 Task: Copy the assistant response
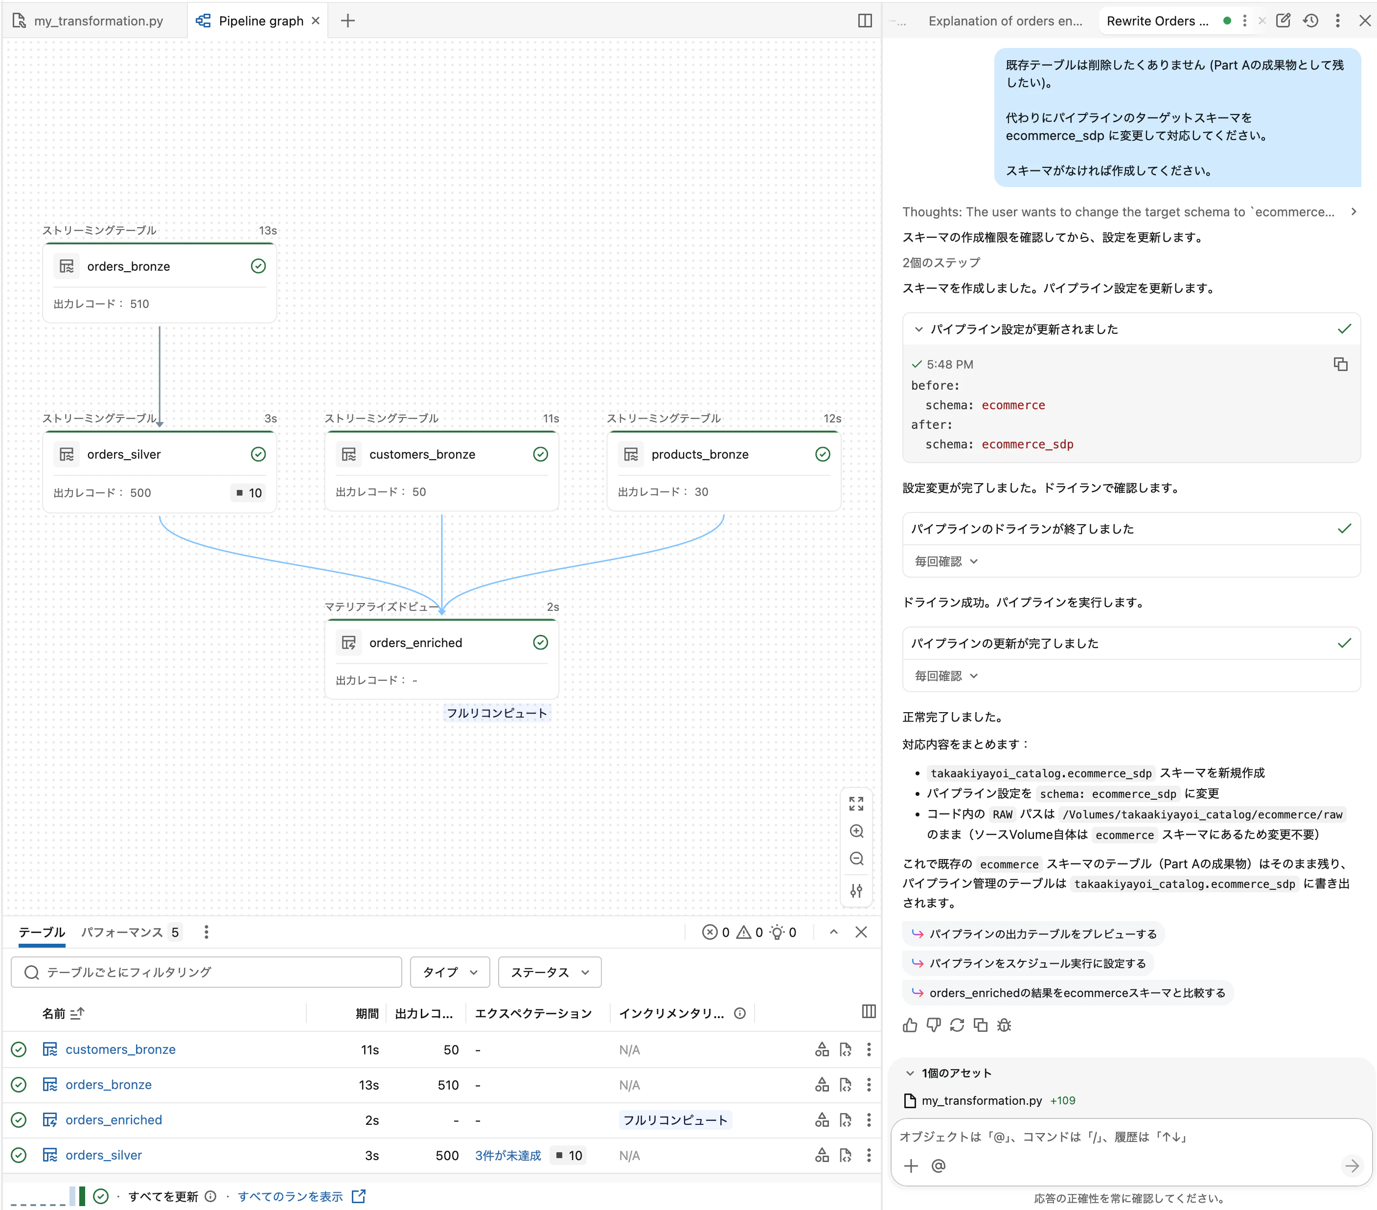981,1024
